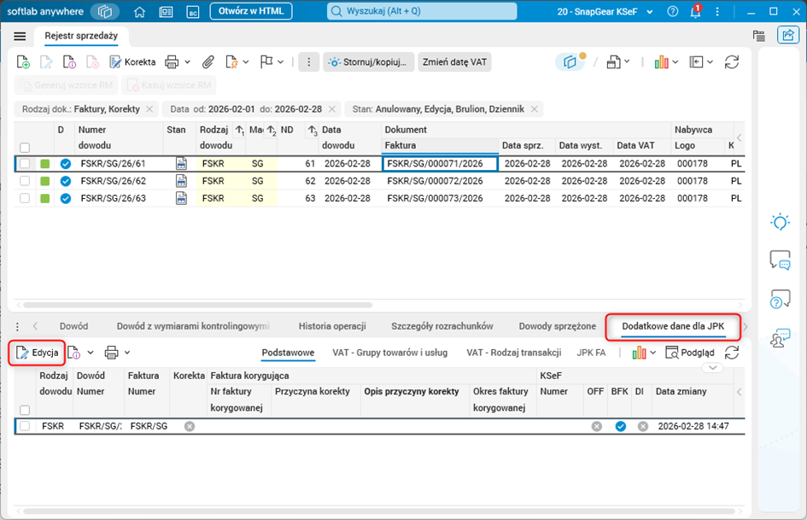Click the add new document icon
The width and height of the screenshot is (807, 520).
[x=24, y=62]
